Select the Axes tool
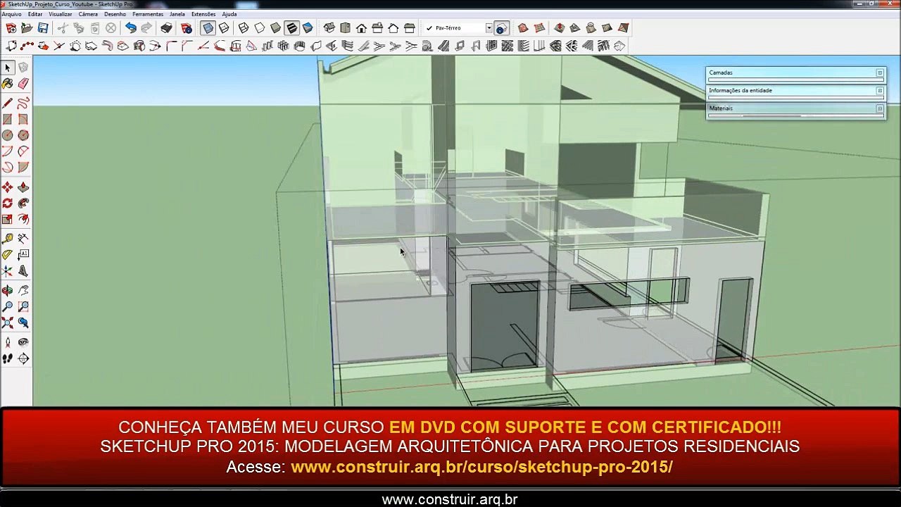901x507 pixels. point(8,271)
